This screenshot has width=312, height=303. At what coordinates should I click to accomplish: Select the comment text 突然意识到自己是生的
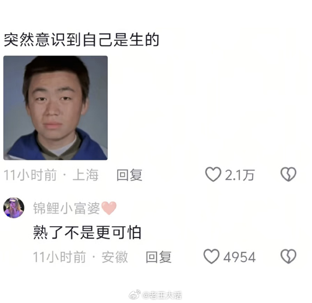point(81,40)
